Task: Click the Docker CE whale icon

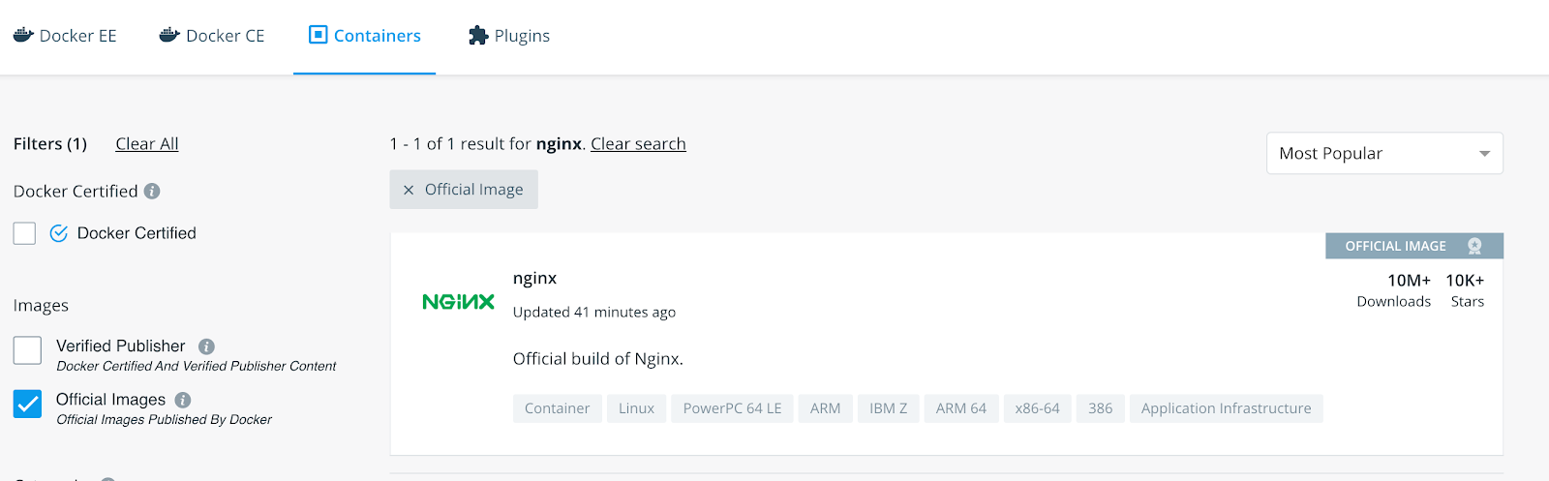Action: pyautogui.click(x=169, y=35)
